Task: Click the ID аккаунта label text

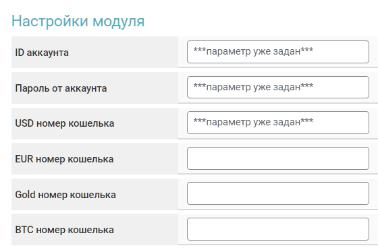Action: [x=42, y=53]
